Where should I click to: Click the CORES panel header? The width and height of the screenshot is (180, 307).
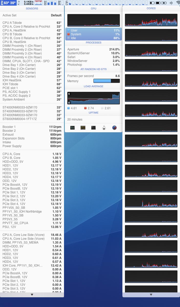151,8
